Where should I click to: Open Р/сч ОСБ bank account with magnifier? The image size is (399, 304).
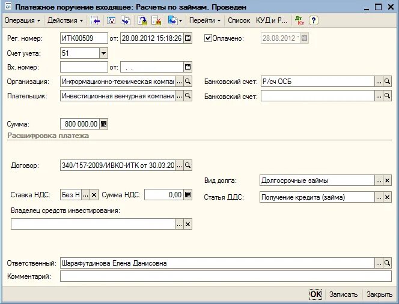point(388,82)
